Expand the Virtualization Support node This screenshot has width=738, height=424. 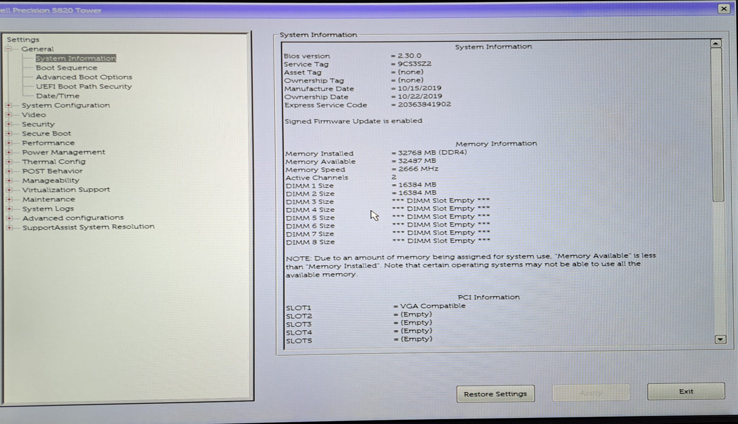(x=9, y=190)
